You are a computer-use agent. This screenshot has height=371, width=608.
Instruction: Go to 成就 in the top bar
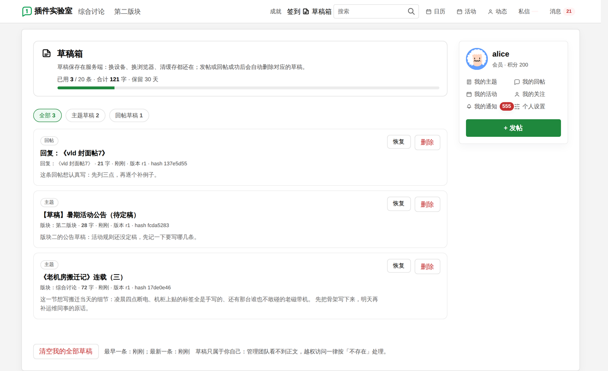275,11
